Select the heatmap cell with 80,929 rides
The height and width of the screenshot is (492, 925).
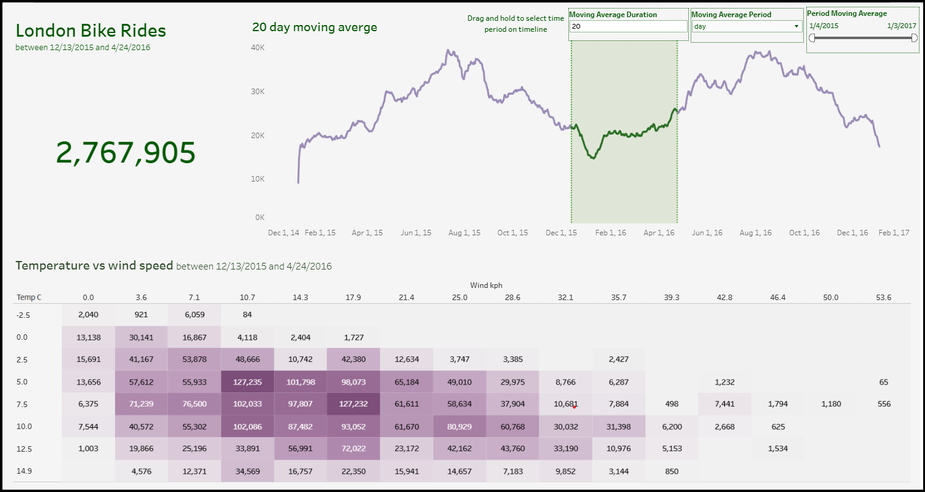pos(459,426)
